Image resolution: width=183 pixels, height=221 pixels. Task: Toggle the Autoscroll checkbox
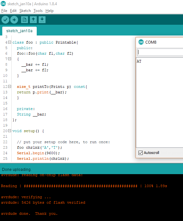pos(140,153)
